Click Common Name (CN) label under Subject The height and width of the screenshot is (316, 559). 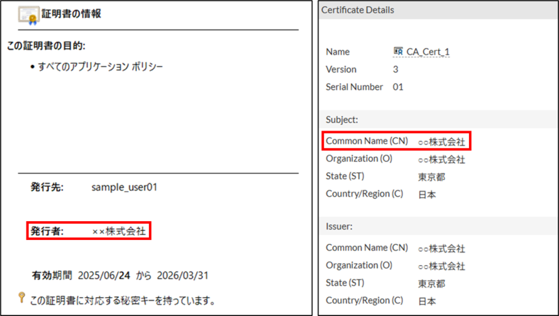367,141
